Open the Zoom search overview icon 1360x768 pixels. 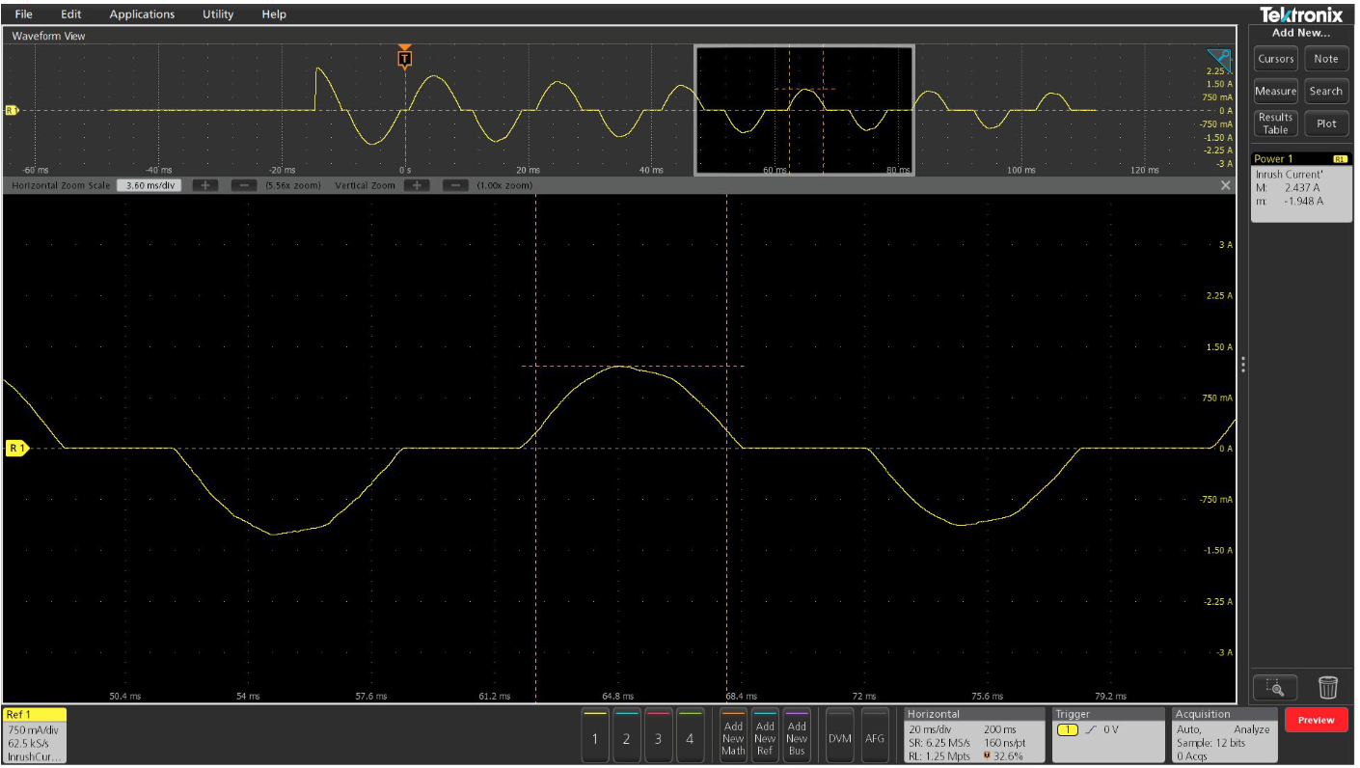(1275, 688)
